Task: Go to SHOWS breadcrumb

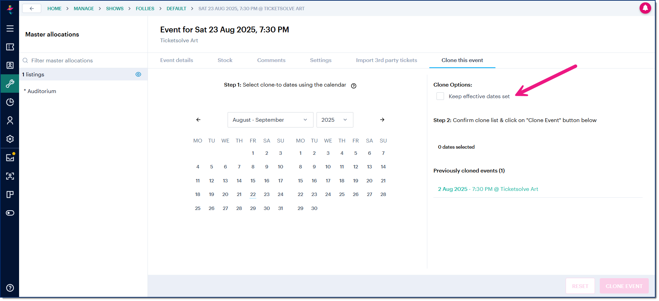Action: [115, 9]
